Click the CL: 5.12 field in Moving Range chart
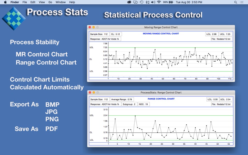 click(116, 34)
